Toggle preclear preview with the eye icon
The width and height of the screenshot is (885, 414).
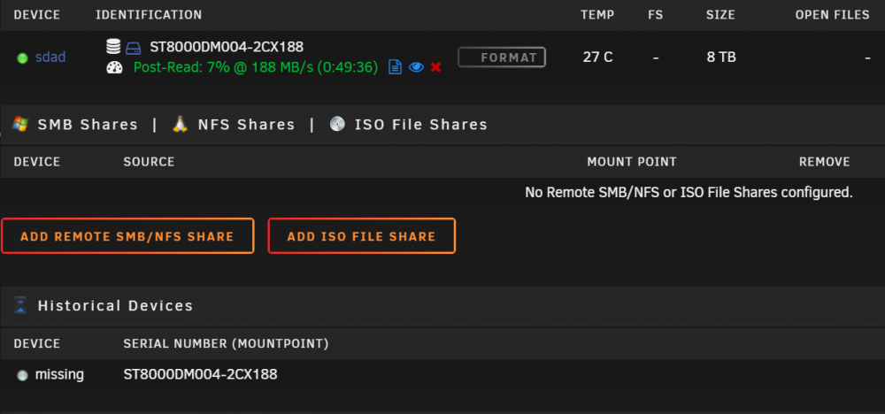click(416, 68)
